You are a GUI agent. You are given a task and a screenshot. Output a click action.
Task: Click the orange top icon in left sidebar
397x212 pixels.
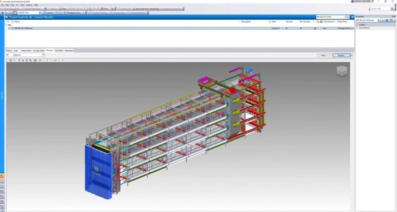tap(2, 176)
